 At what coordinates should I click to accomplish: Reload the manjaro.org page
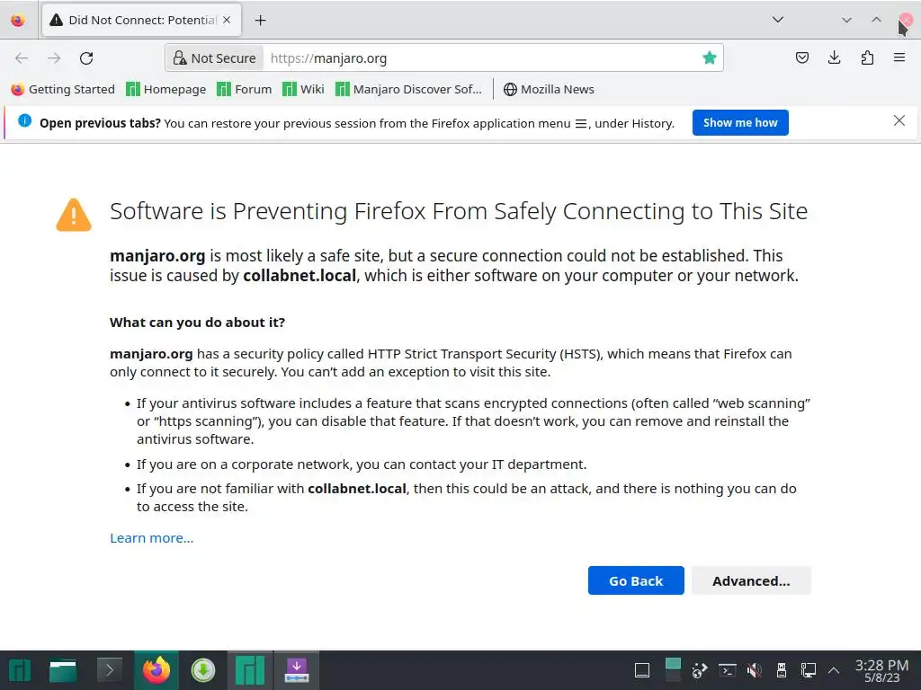[86, 58]
